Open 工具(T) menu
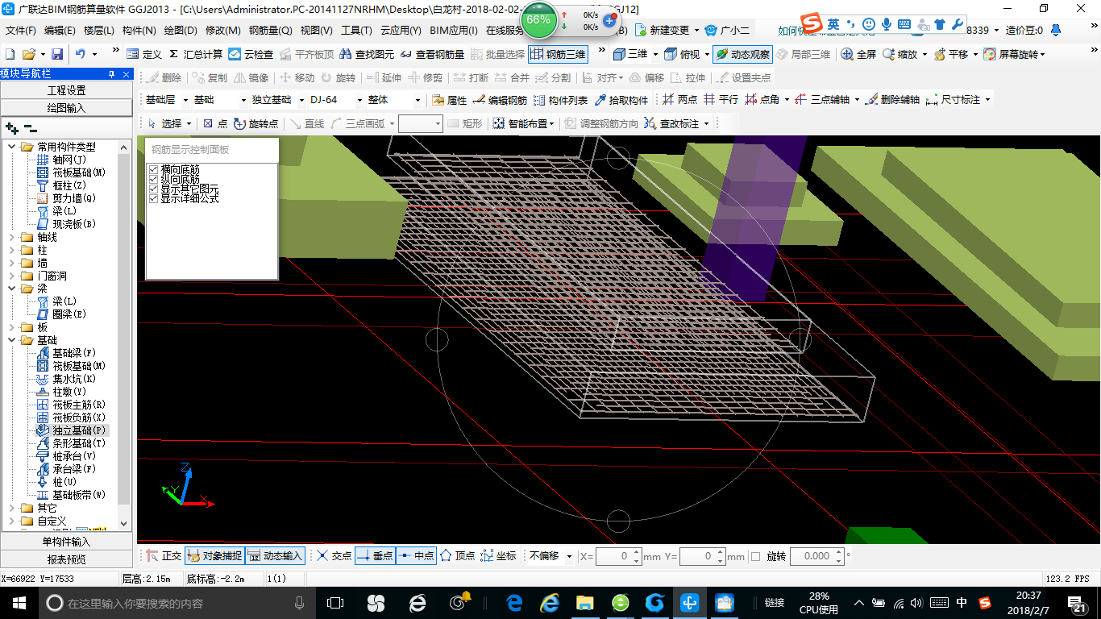1101x619 pixels. (356, 31)
